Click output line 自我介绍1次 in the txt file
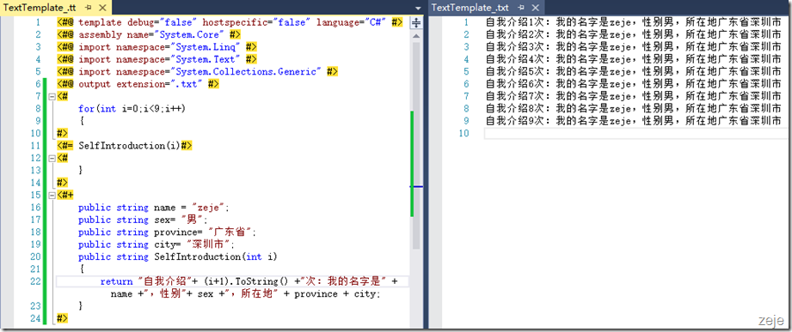 pyautogui.click(x=634, y=22)
